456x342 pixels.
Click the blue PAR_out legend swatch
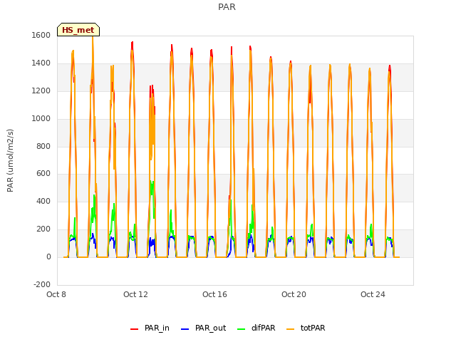185,329
